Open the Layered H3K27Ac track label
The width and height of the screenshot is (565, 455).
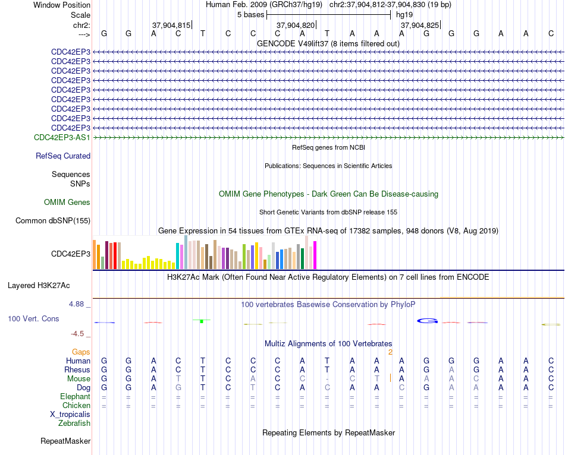[39, 286]
